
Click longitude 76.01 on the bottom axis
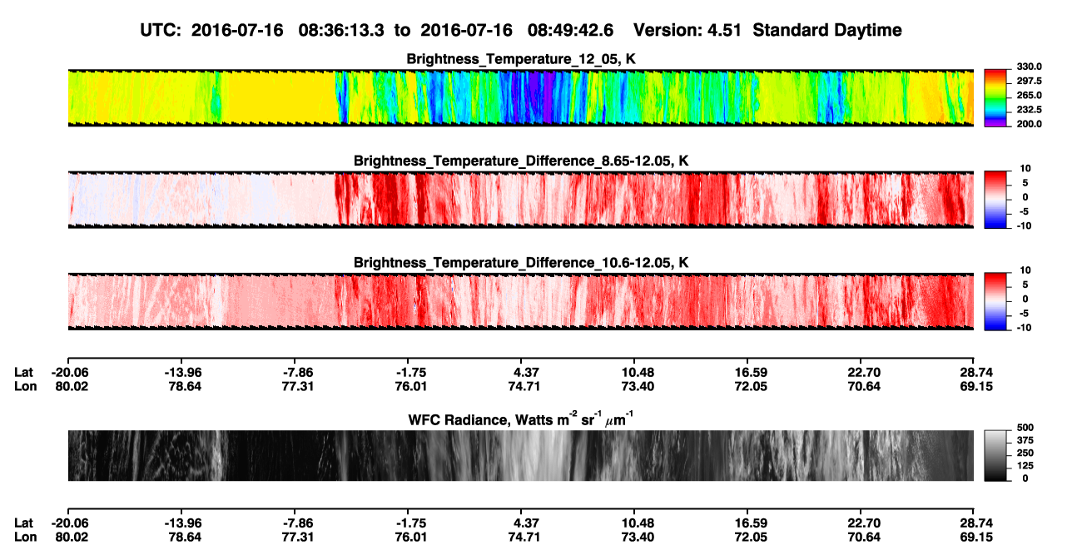411,538
